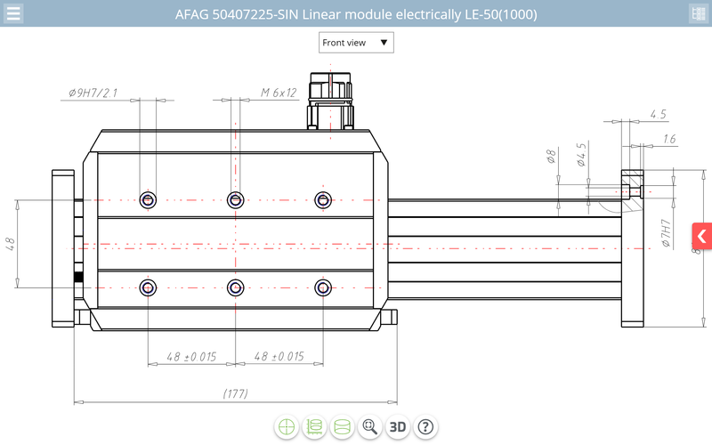
Task: Toggle the center lines crosshair button
Action: coord(287,427)
